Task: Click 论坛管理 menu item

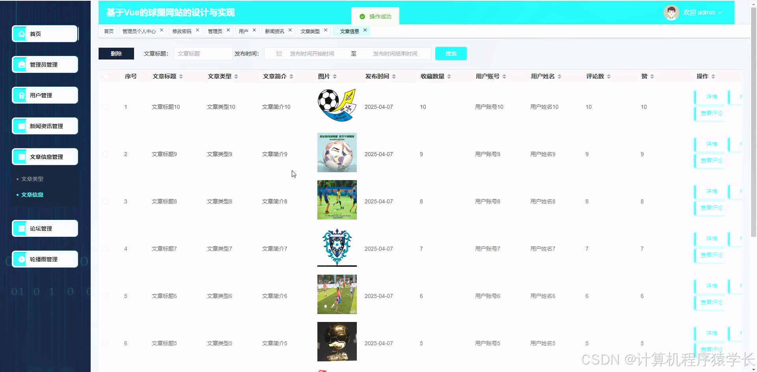Action: coord(45,229)
